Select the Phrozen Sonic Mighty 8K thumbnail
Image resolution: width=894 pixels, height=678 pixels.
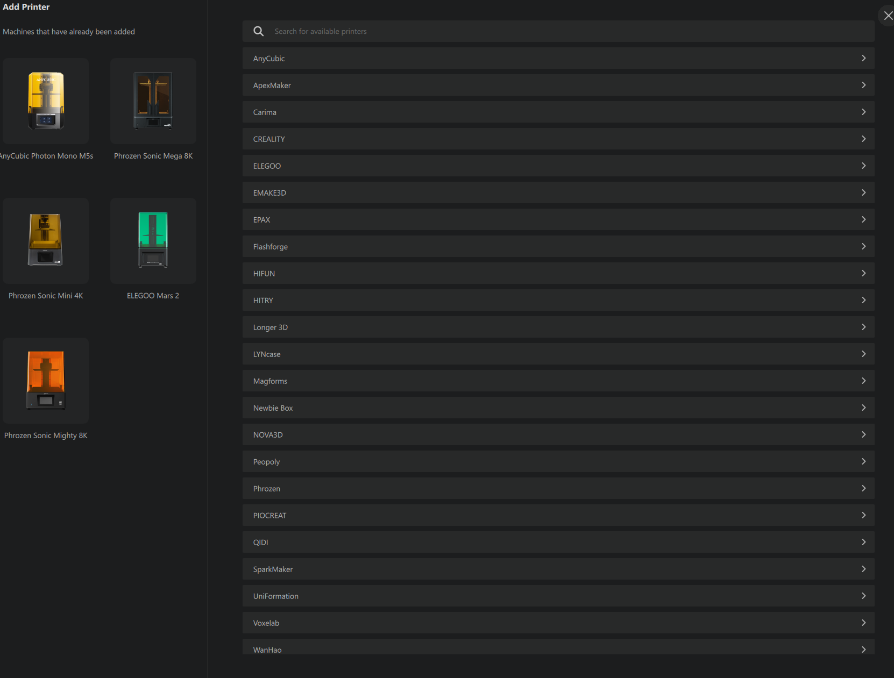(46, 380)
